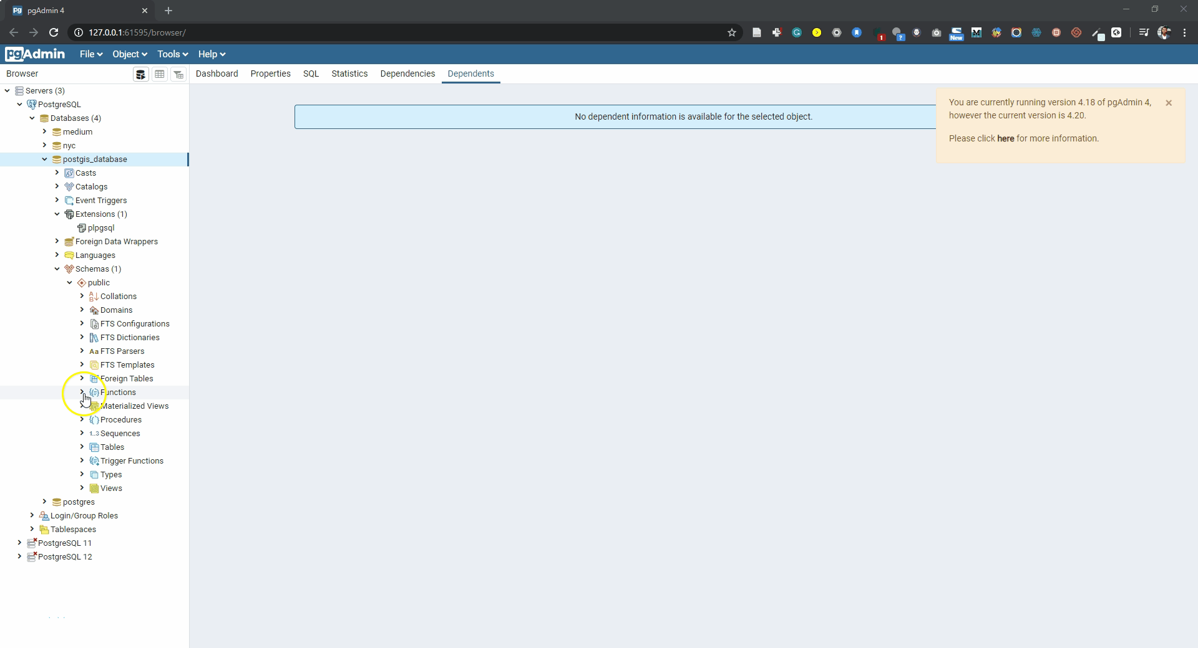The width and height of the screenshot is (1198, 648).
Task: Click the Catalogs node icon
Action: click(69, 187)
